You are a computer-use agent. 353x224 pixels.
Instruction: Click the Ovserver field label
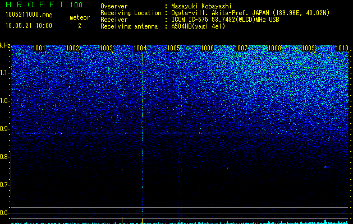114,6
